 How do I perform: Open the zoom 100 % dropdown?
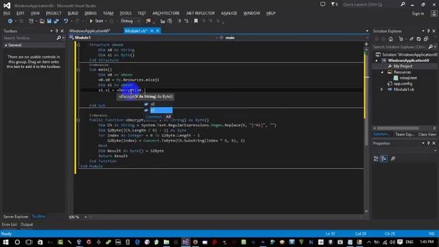point(85,217)
